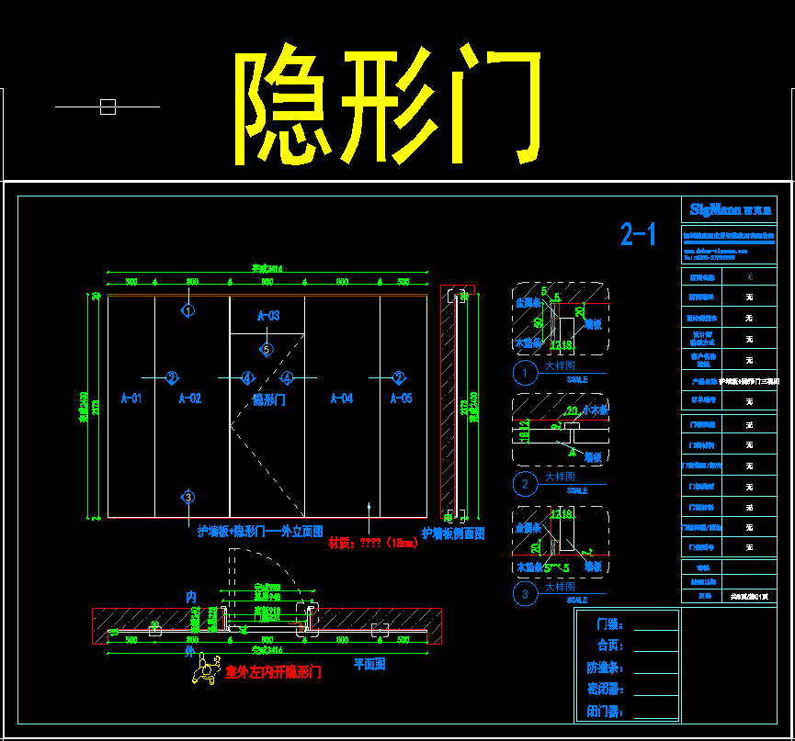Click the 500 dimension above panel A-01
This screenshot has height=741, width=795.
click(131, 282)
